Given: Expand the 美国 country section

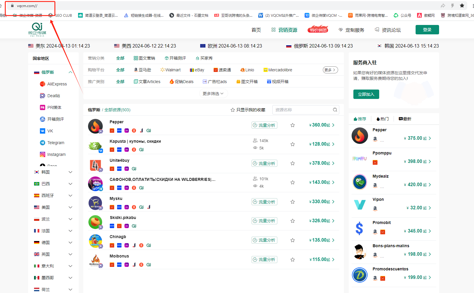Looking at the screenshot, I should point(70,207).
